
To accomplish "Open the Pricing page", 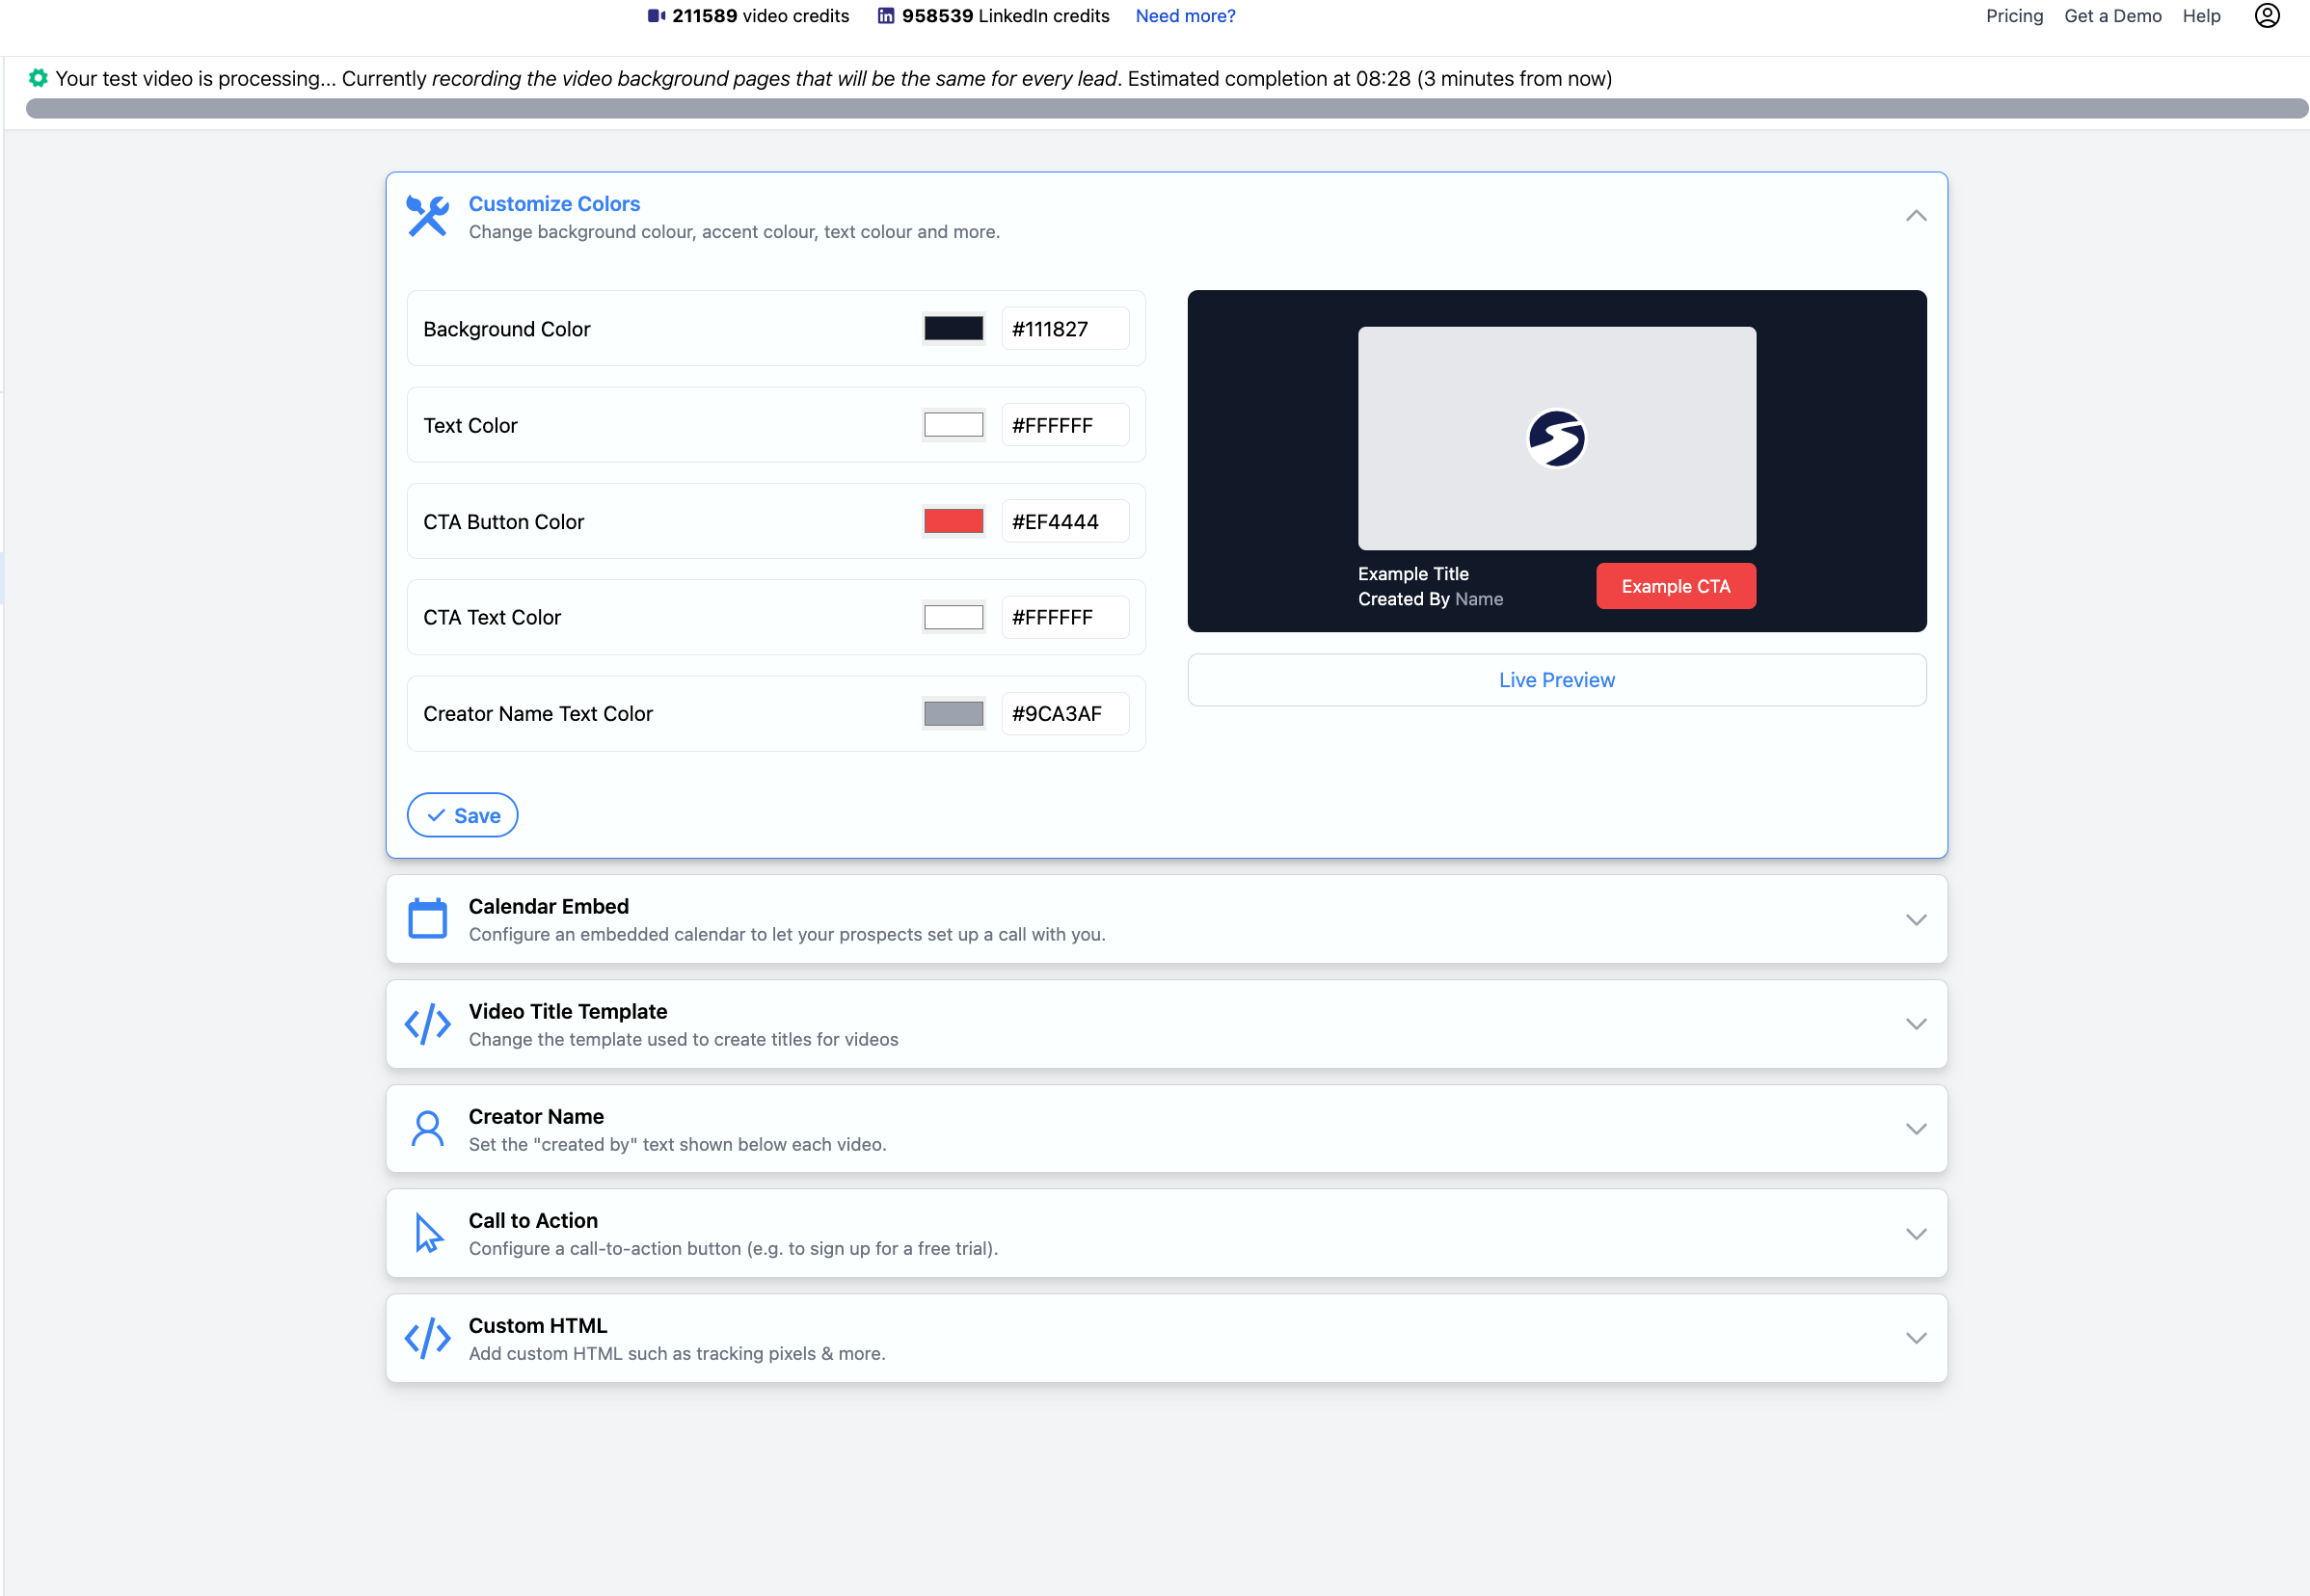I will pos(2014,16).
